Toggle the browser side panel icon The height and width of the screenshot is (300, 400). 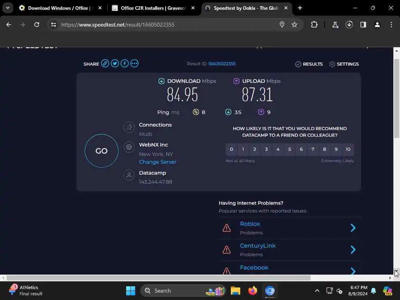[363, 25]
